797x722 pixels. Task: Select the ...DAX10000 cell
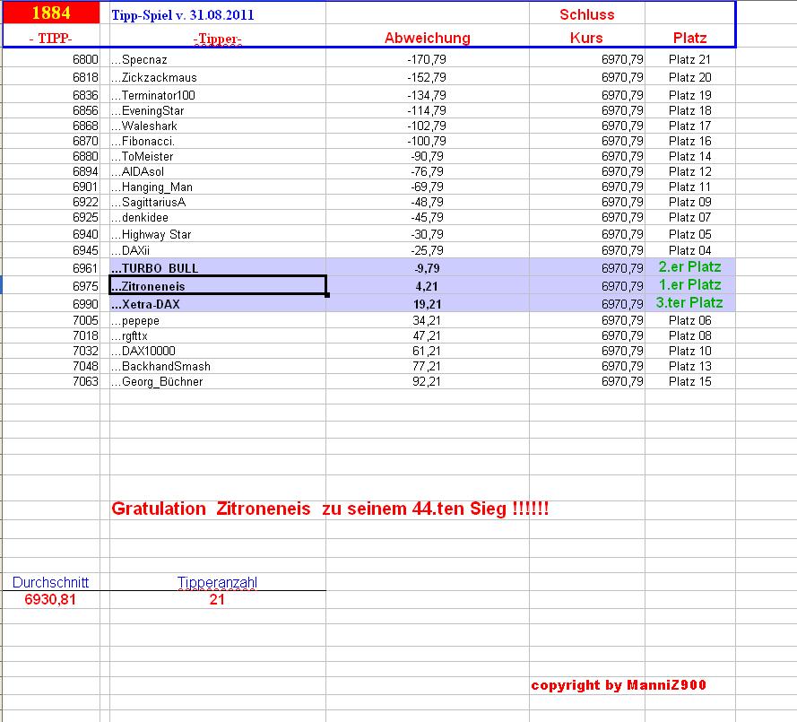point(218,351)
